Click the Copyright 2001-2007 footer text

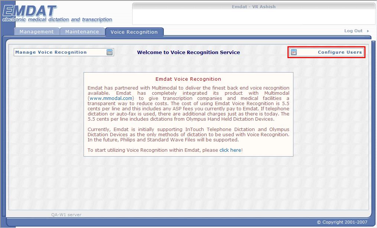point(342,222)
